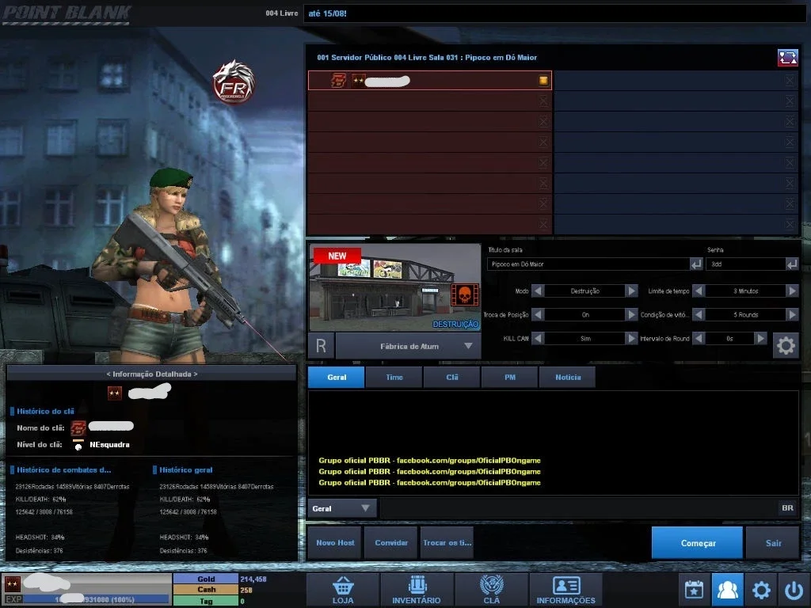Click the EXP progress bar
Viewport: 811px width, 608px height.
pyautogui.click(x=96, y=599)
